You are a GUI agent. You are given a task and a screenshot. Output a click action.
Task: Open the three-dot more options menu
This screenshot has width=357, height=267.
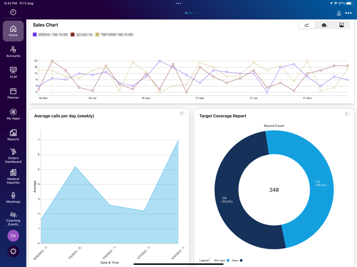point(348,13)
